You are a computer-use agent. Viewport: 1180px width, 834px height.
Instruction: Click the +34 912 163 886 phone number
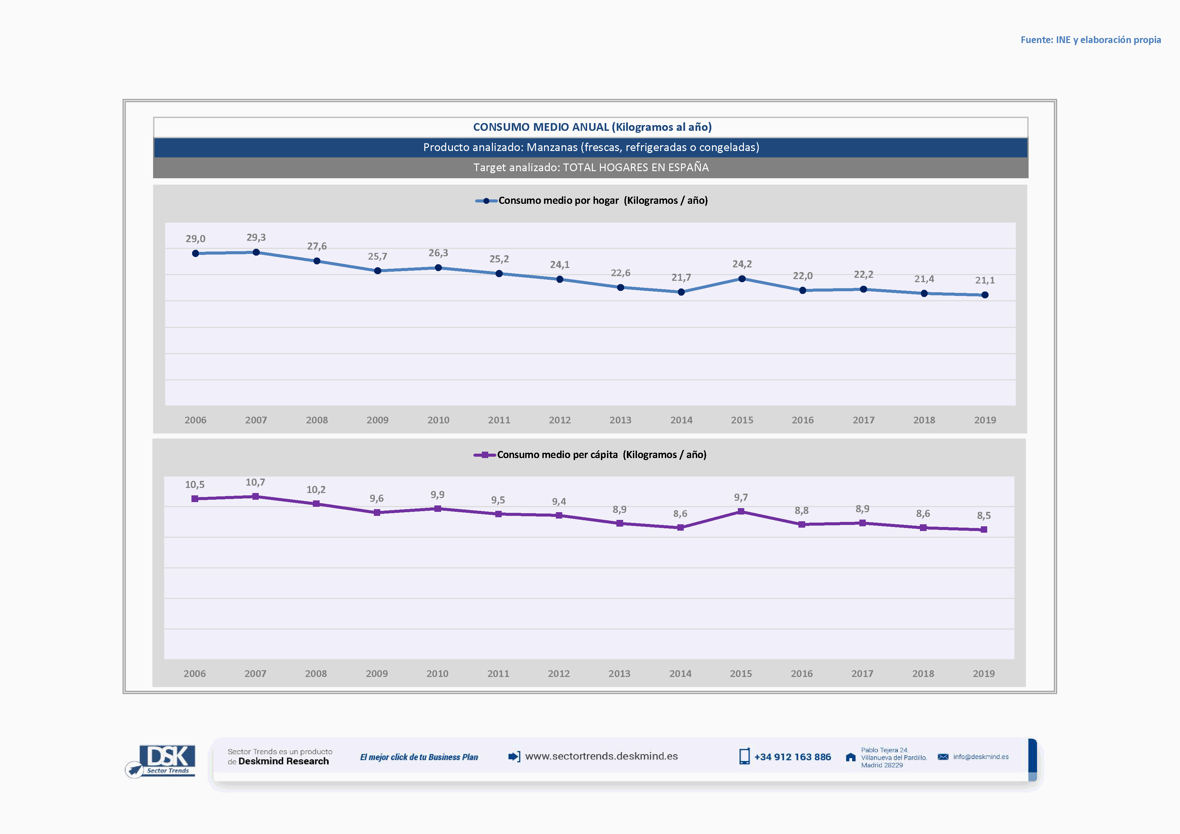pyautogui.click(x=792, y=757)
